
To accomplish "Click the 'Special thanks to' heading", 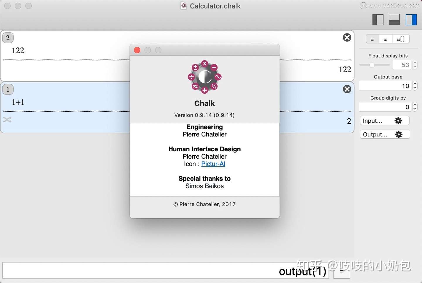I will point(205,179).
